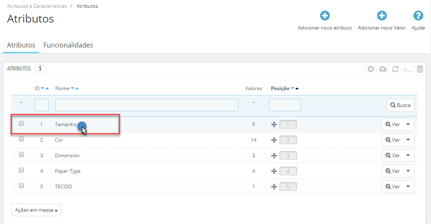
Task: Click the Posição column header label
Action: point(280,88)
